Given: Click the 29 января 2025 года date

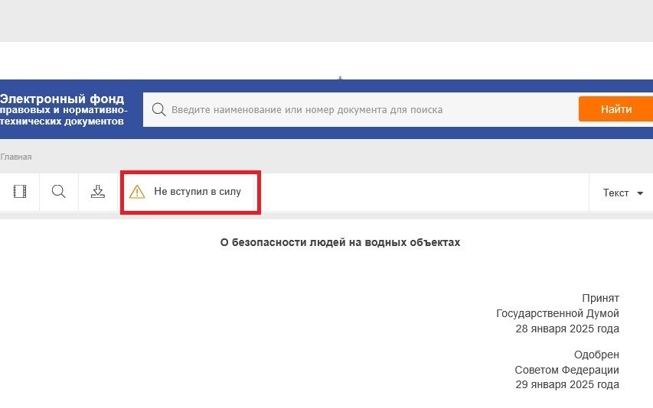Looking at the screenshot, I should (x=567, y=384).
